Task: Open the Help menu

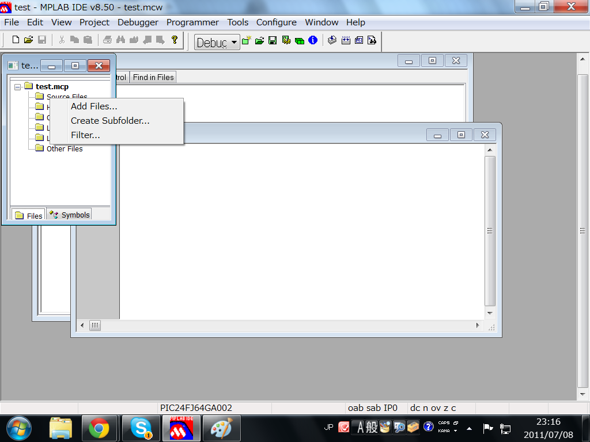Action: [355, 22]
